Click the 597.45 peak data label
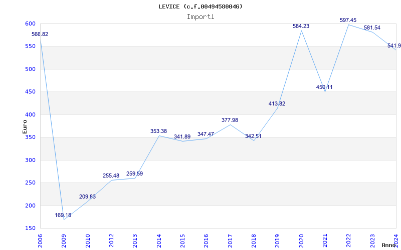This screenshot has width=401, height=250. pos(348,20)
